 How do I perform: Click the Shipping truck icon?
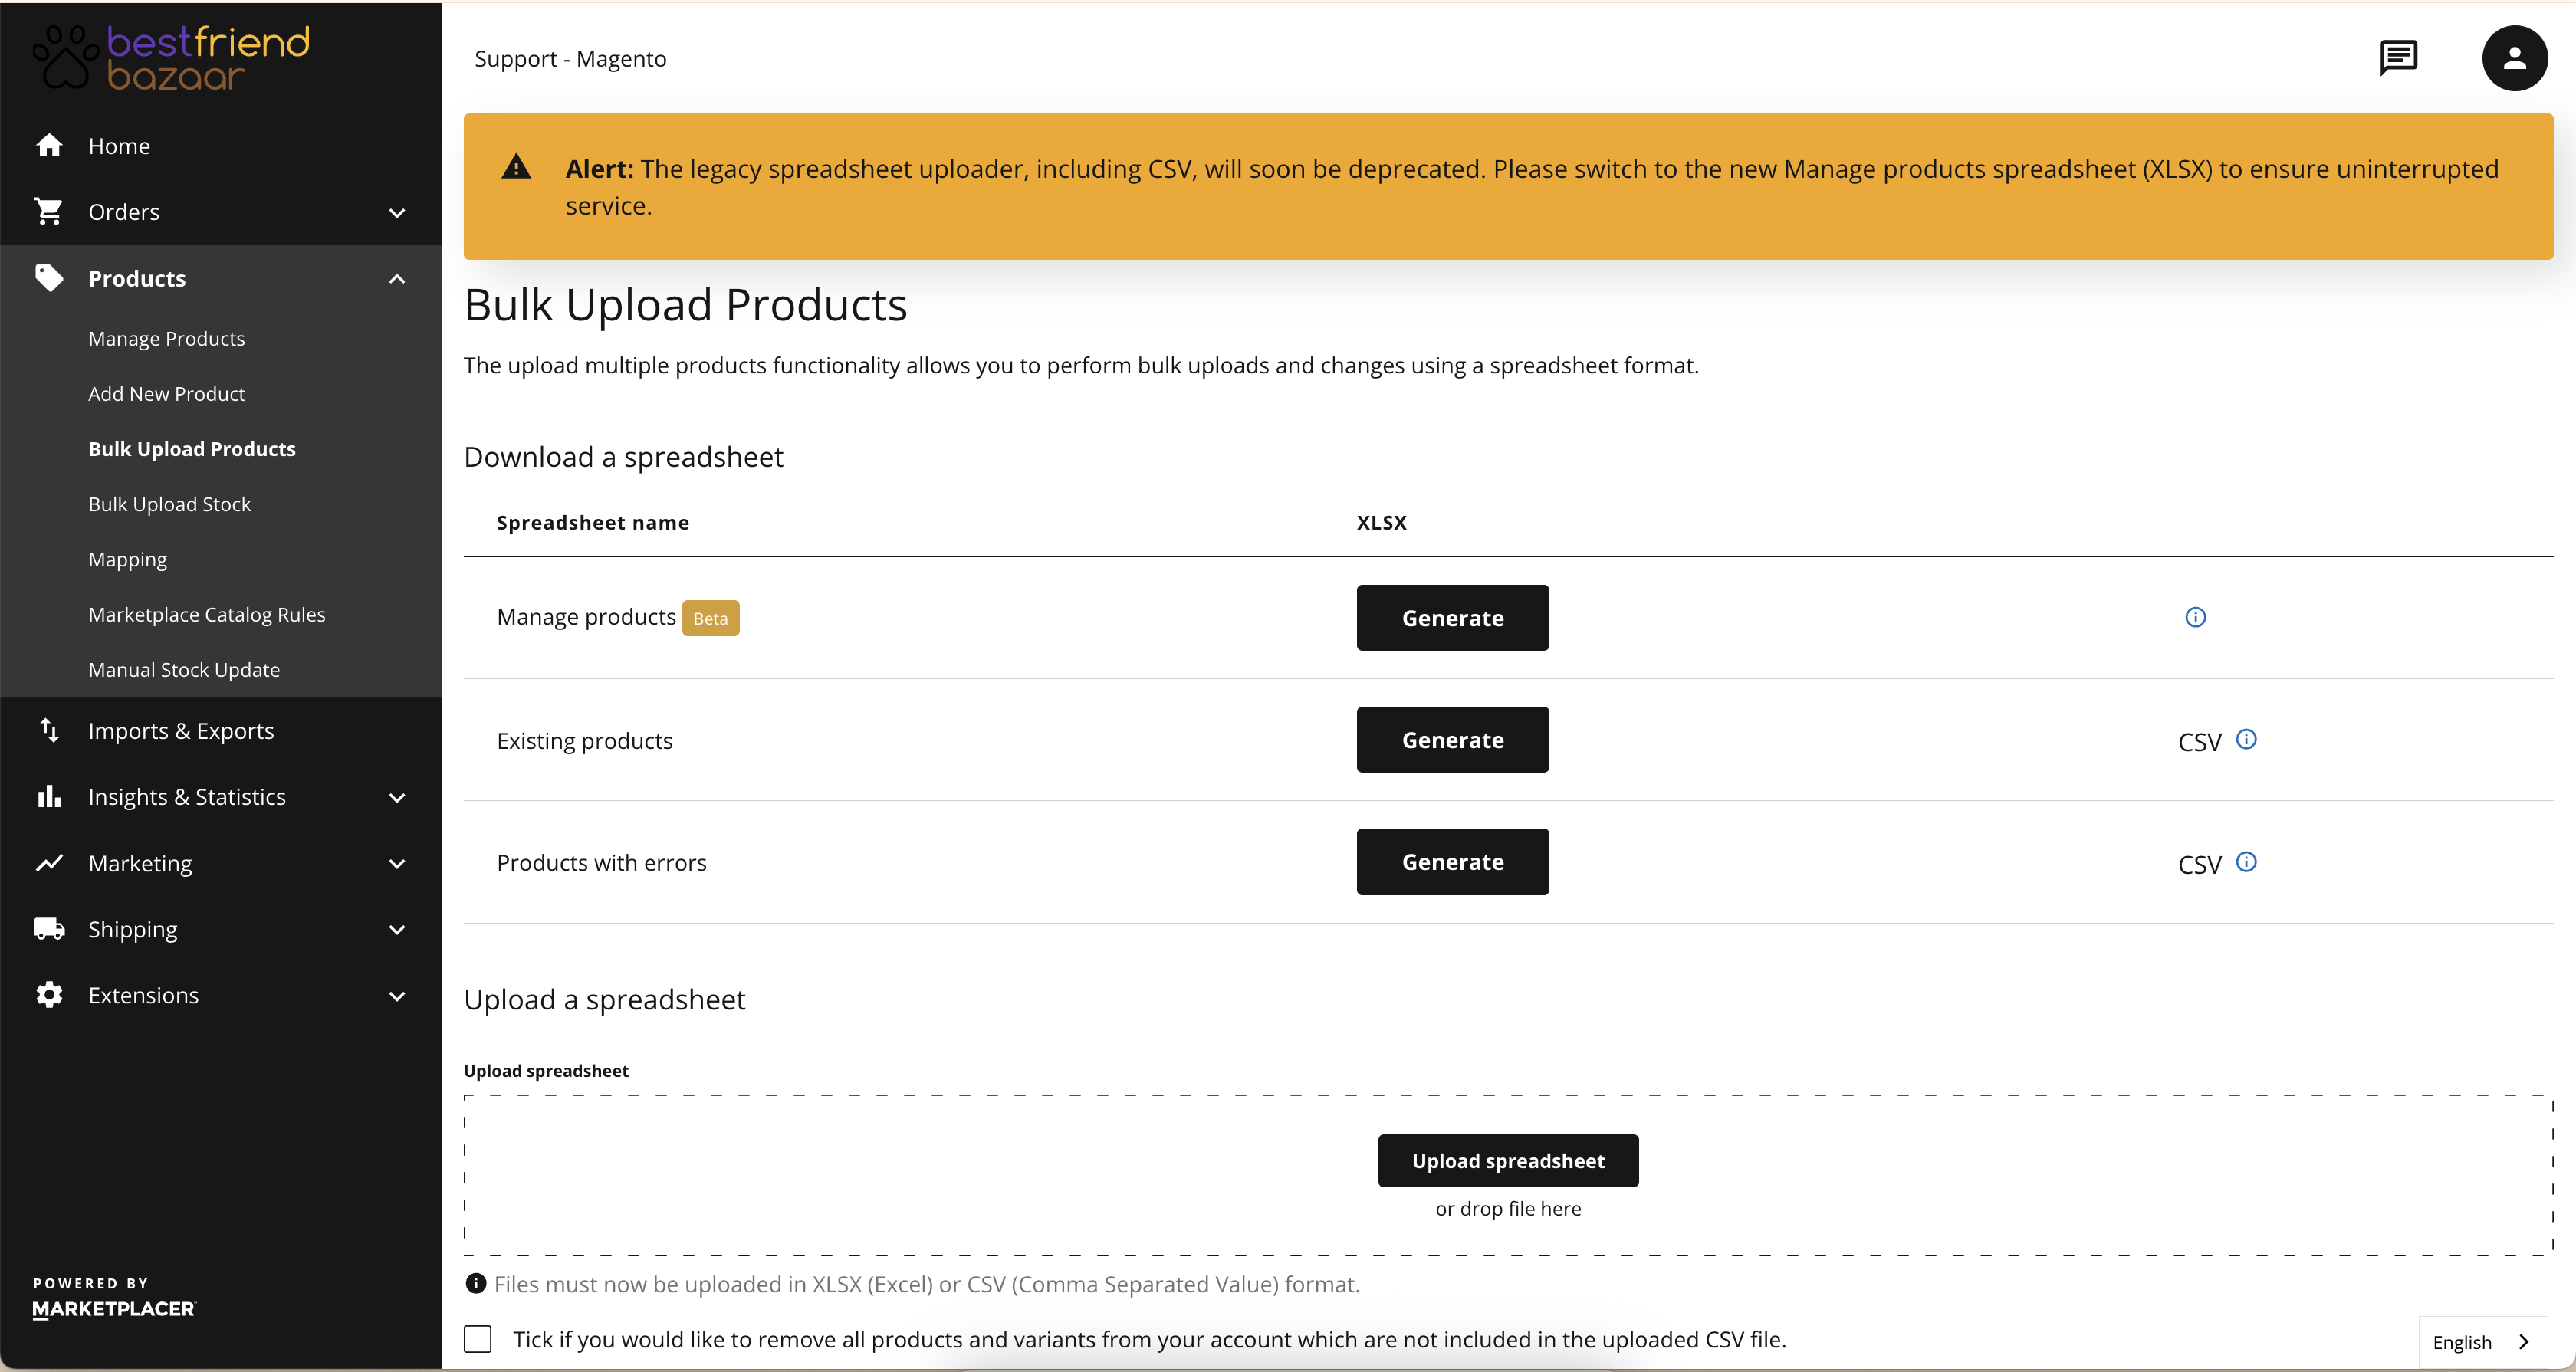(x=49, y=929)
